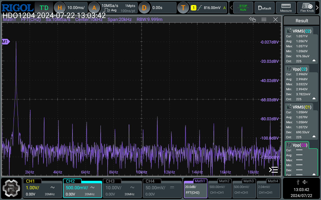321x200 pixels.
Task: Click the rising edge trigger slope icon
Action: (x=200, y=8)
